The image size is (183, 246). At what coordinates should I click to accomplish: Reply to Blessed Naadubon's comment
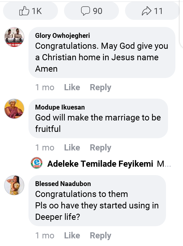[x=100, y=236]
